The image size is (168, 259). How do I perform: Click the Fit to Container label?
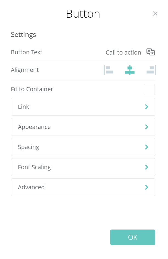tap(32, 89)
